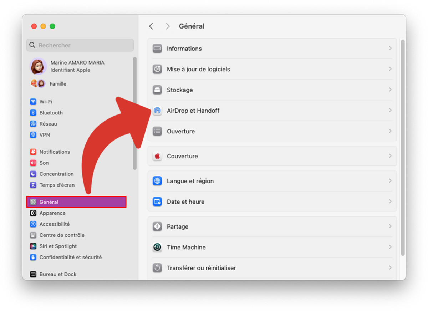This screenshot has height=311, width=428.
Task: Open the Informations chevron
Action: point(390,48)
